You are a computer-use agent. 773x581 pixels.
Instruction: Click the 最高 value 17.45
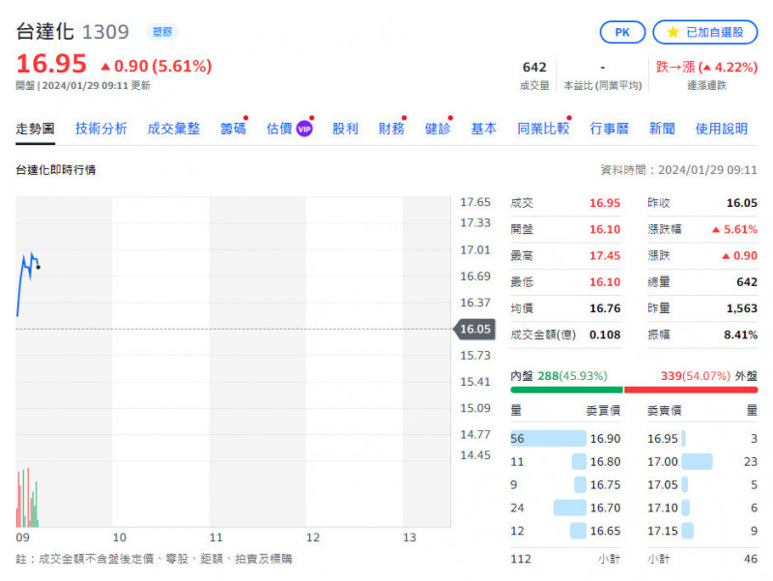pos(605,255)
